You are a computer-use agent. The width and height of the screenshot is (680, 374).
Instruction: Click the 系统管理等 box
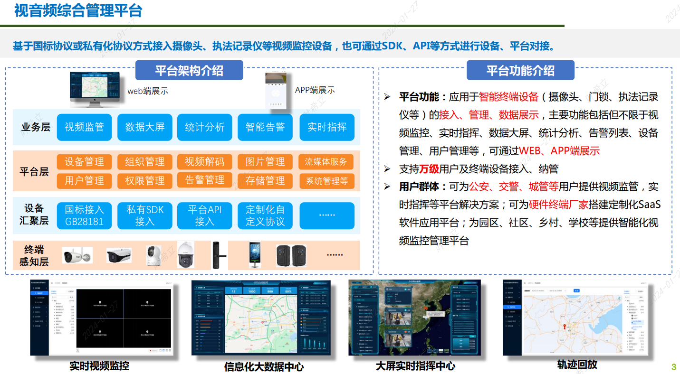coord(327,181)
